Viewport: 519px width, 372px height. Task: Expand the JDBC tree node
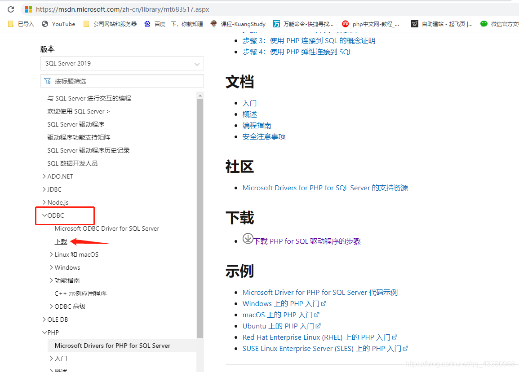44,189
